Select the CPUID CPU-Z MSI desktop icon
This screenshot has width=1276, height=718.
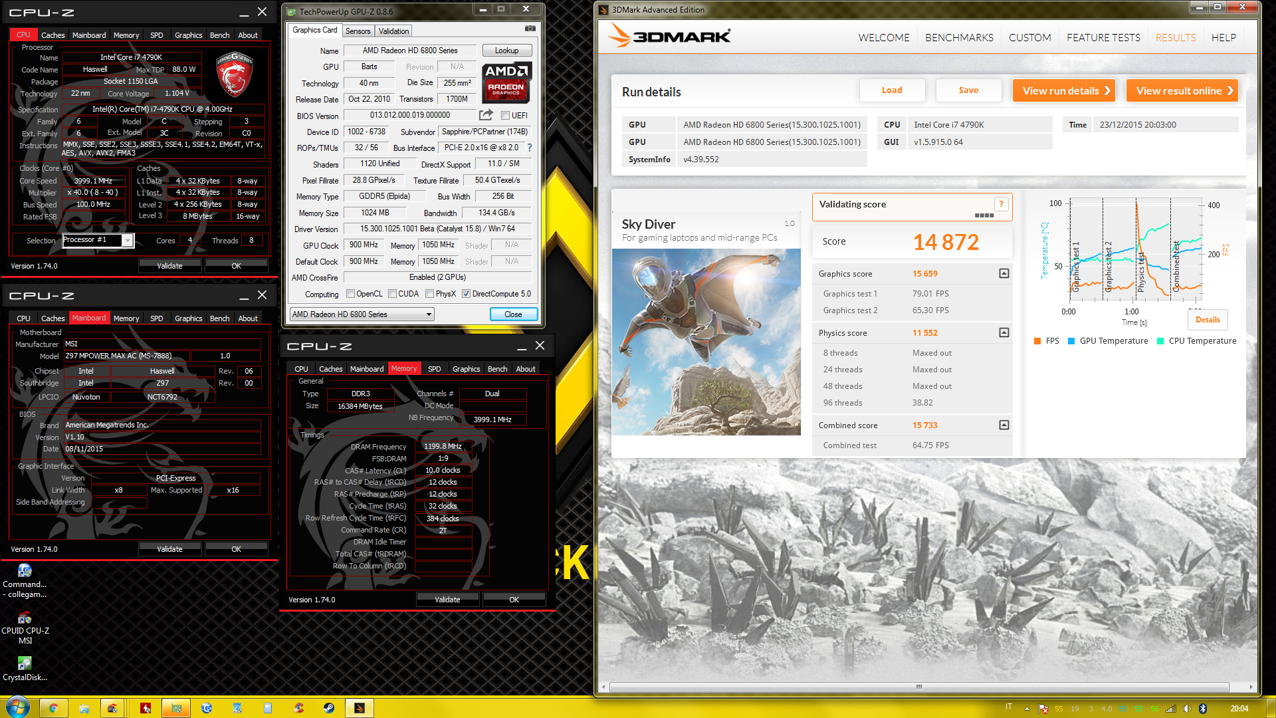pos(25,627)
